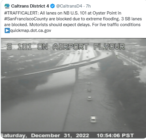This screenshot has width=146, height=139.
Task: Click the overpass support pillar in image
Action: pos(77,73)
